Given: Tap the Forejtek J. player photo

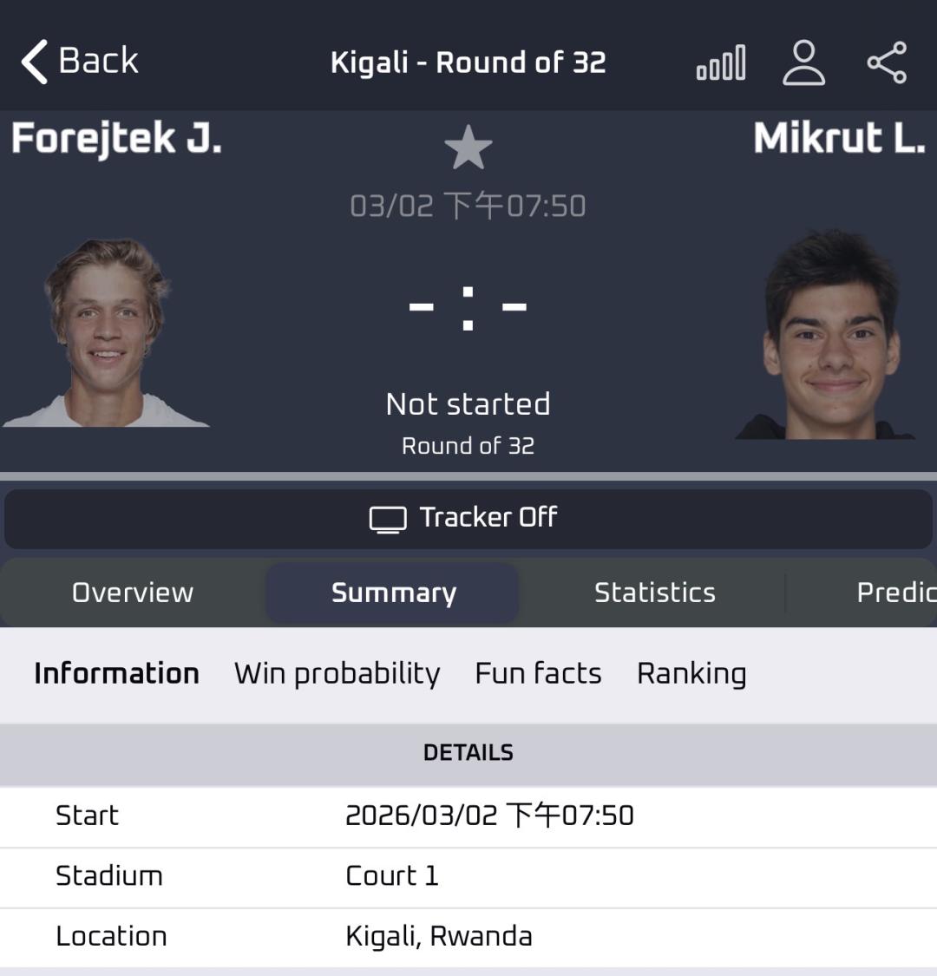Looking at the screenshot, I should click(x=106, y=334).
